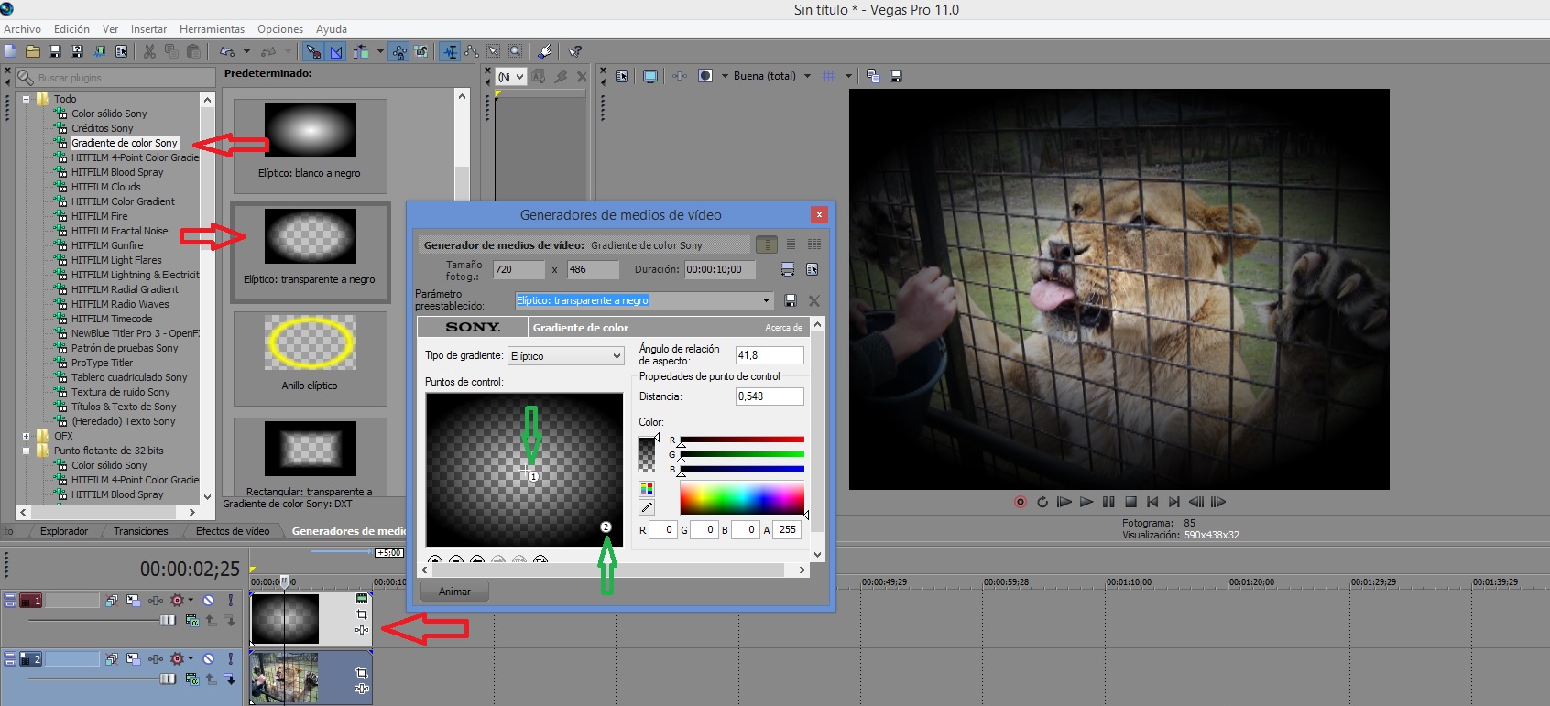Minimize track 1 height button
This screenshot has height=706, width=1550.
click(10, 596)
